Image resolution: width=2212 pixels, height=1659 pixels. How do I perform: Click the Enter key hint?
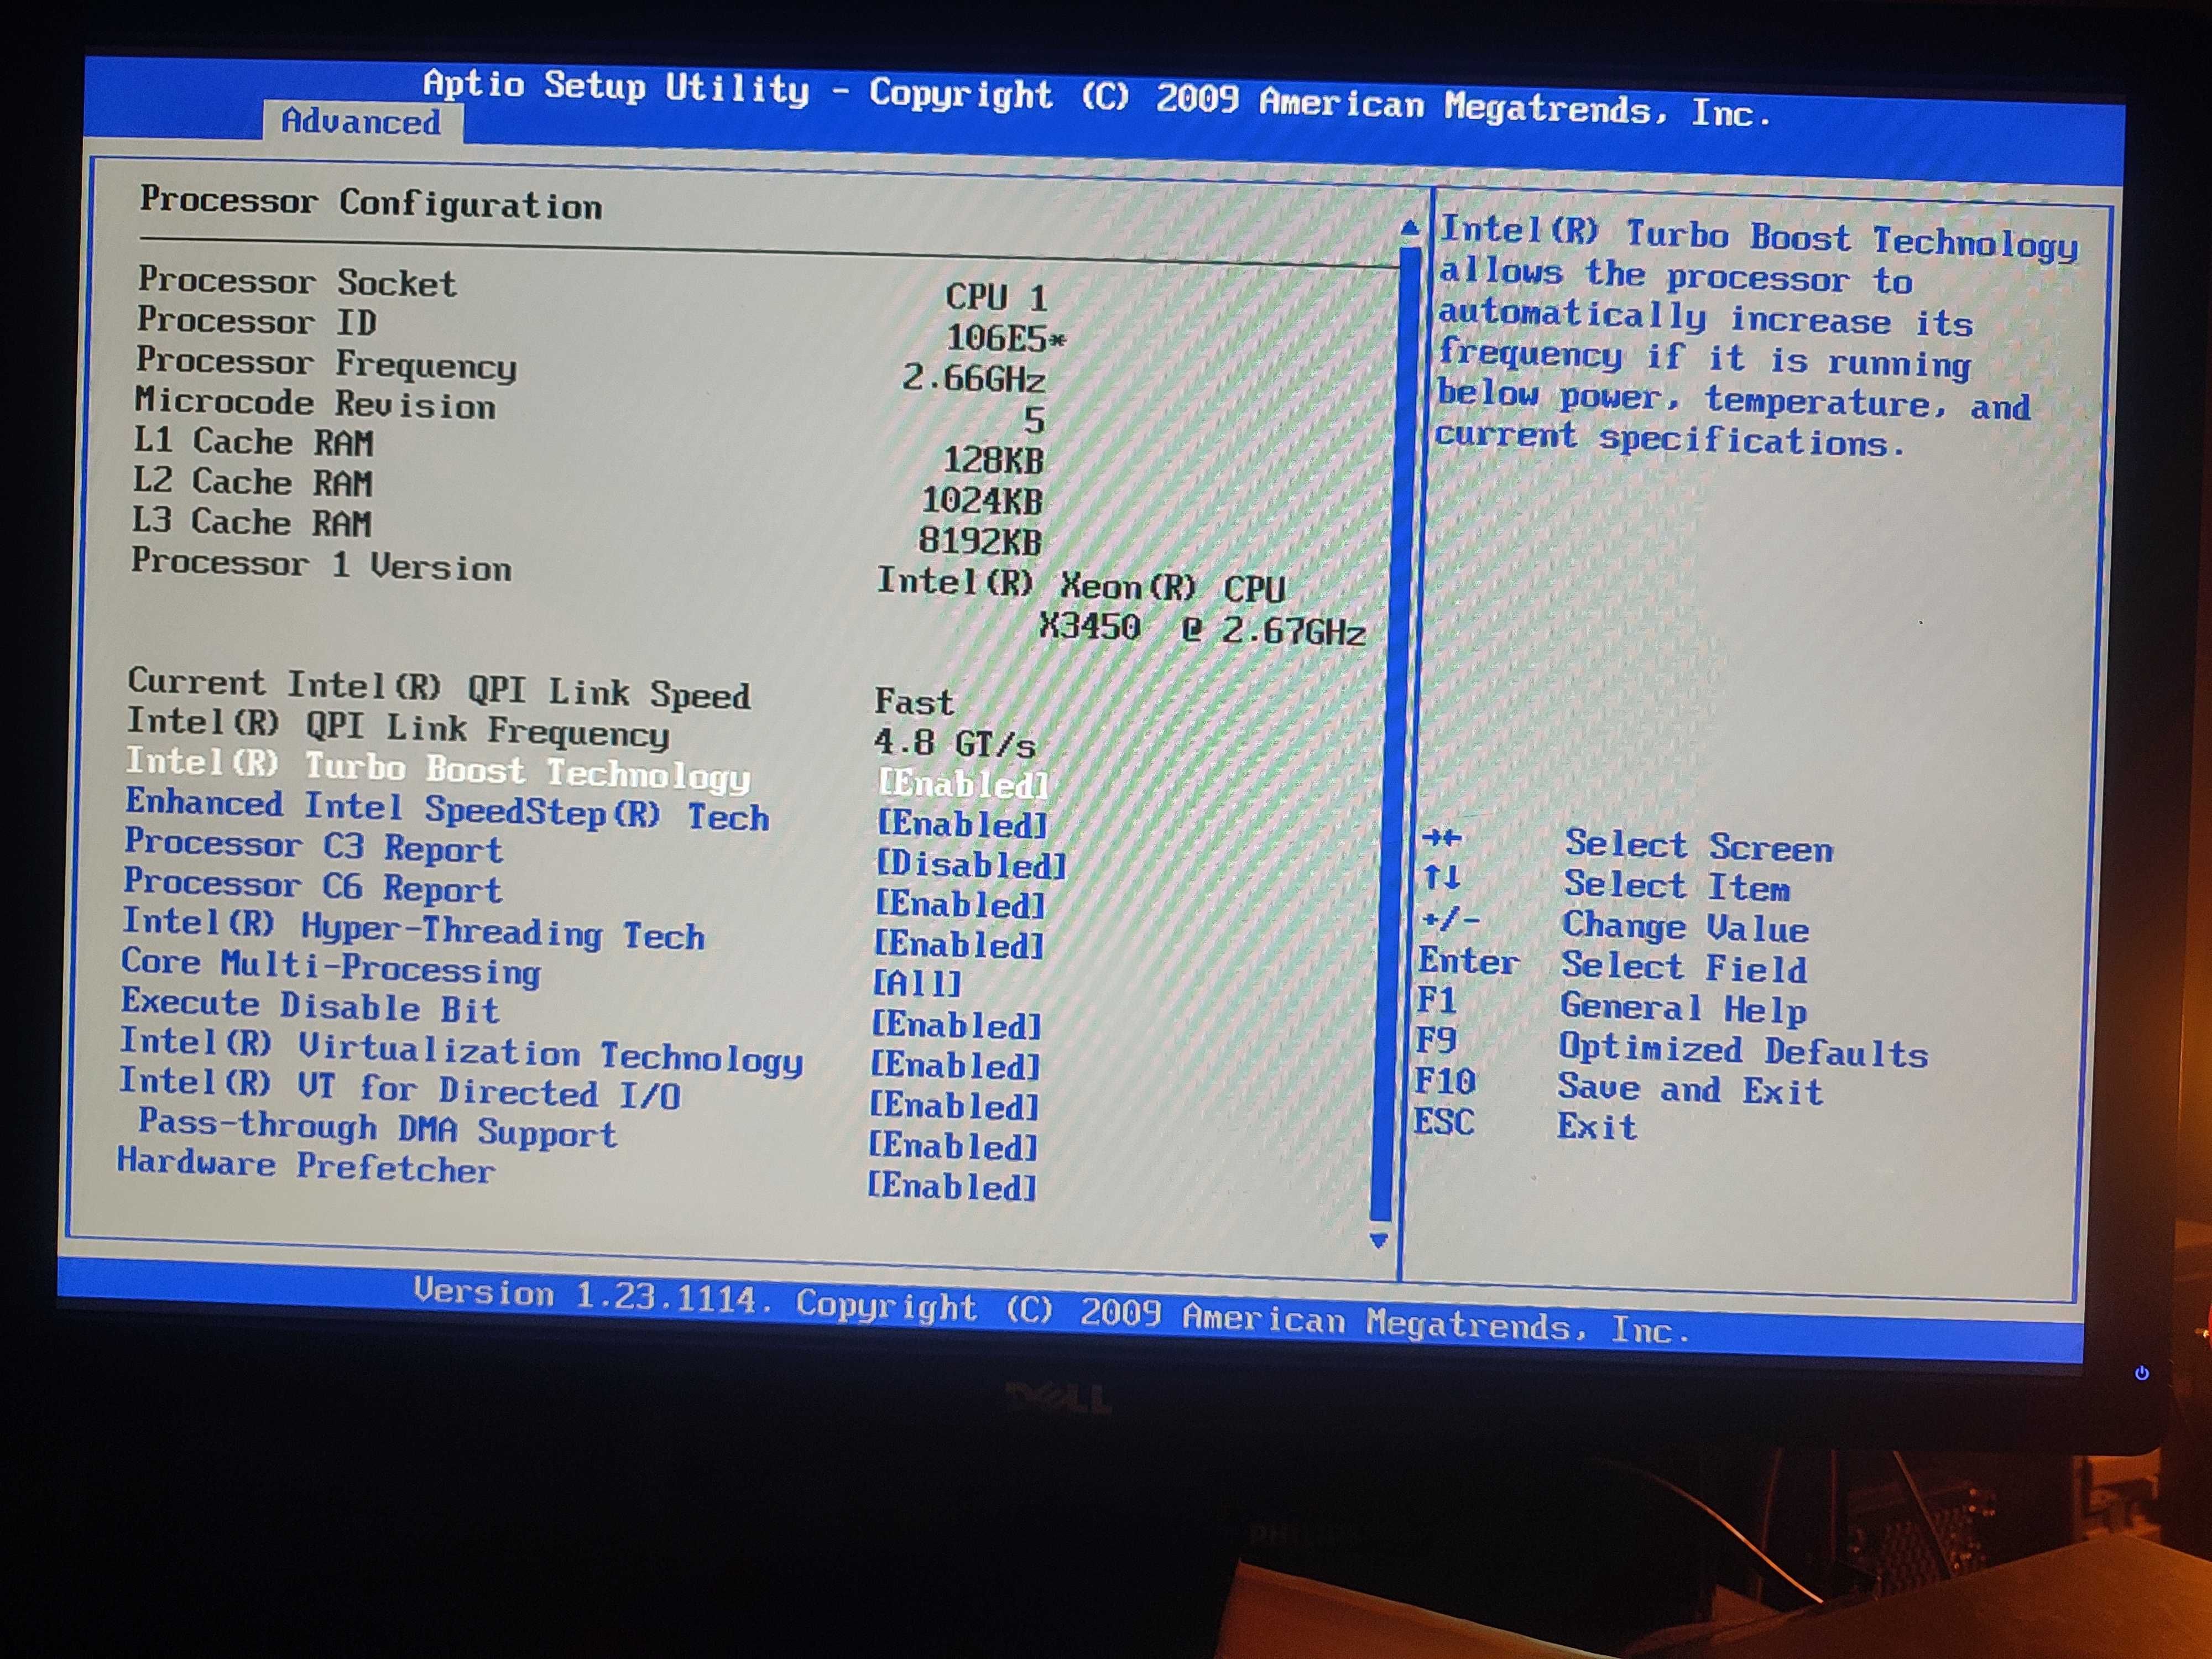coord(1468,961)
